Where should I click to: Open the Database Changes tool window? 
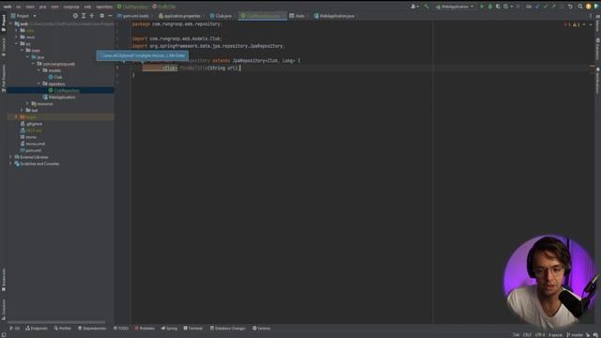point(227,329)
